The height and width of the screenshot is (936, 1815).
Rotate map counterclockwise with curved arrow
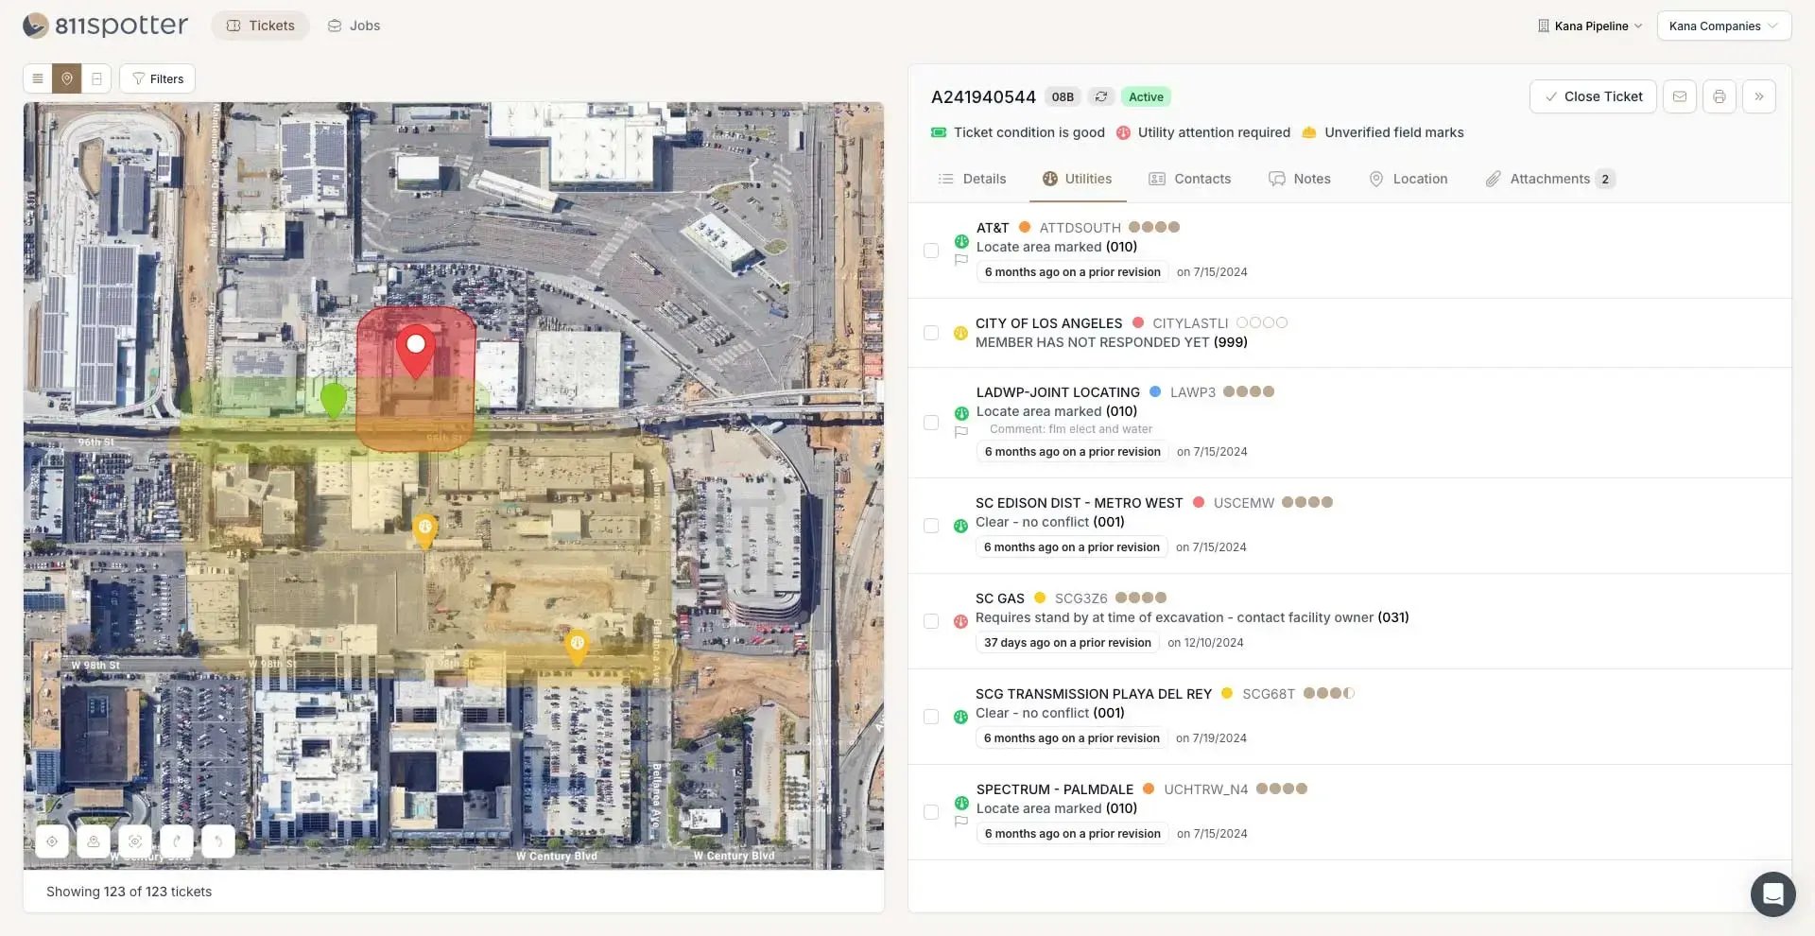pos(218,841)
